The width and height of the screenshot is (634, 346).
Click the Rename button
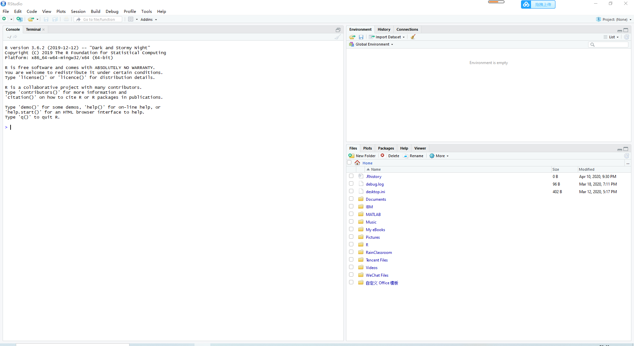[x=413, y=156]
